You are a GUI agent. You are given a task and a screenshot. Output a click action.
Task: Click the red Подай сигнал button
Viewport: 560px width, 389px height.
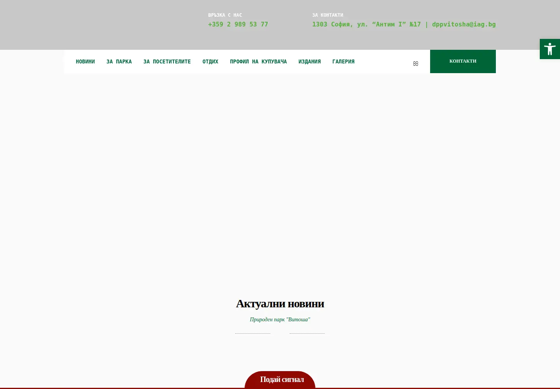280,380
